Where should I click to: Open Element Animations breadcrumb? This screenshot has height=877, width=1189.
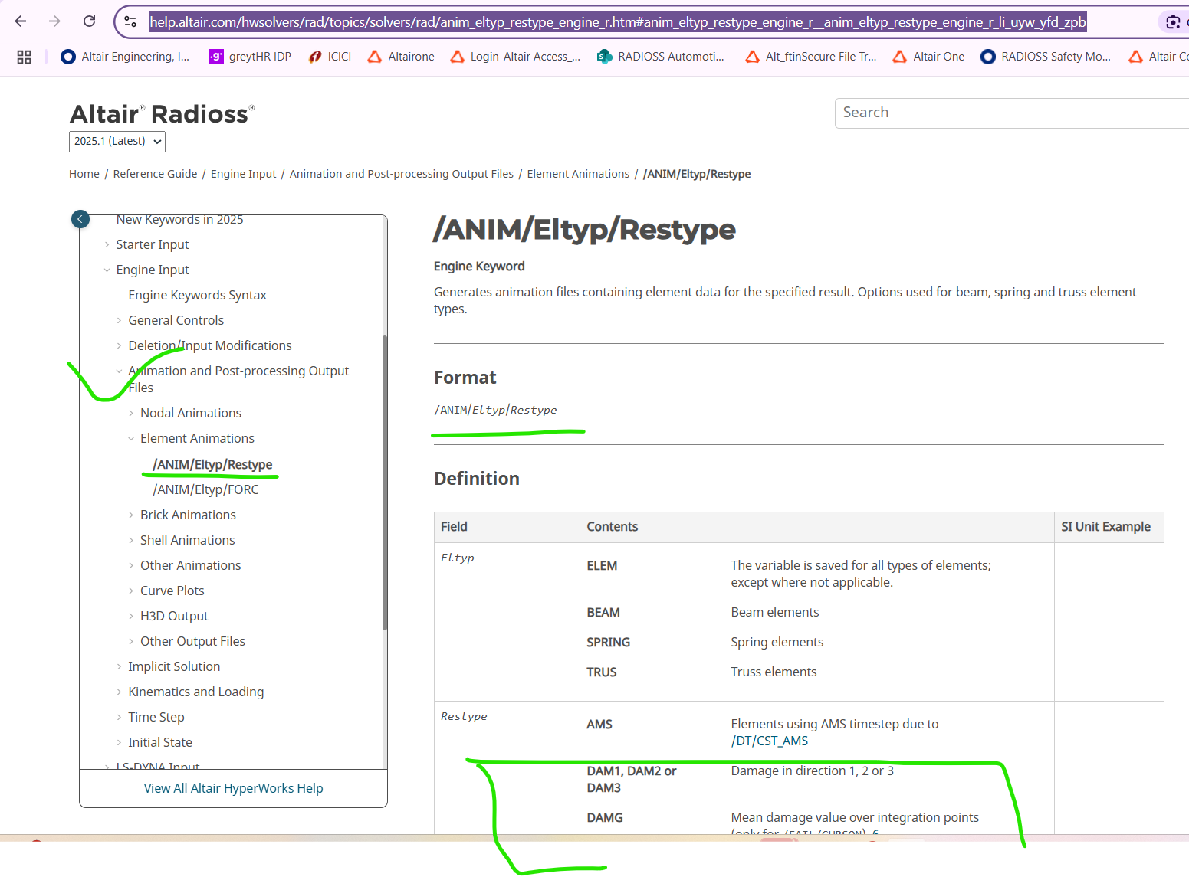578,174
